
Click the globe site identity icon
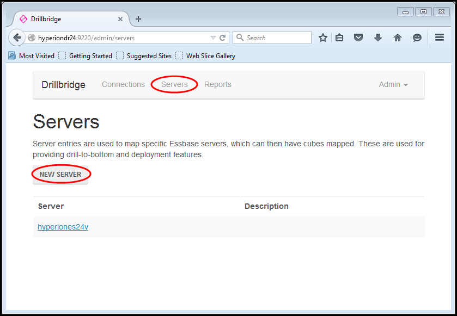(x=32, y=38)
